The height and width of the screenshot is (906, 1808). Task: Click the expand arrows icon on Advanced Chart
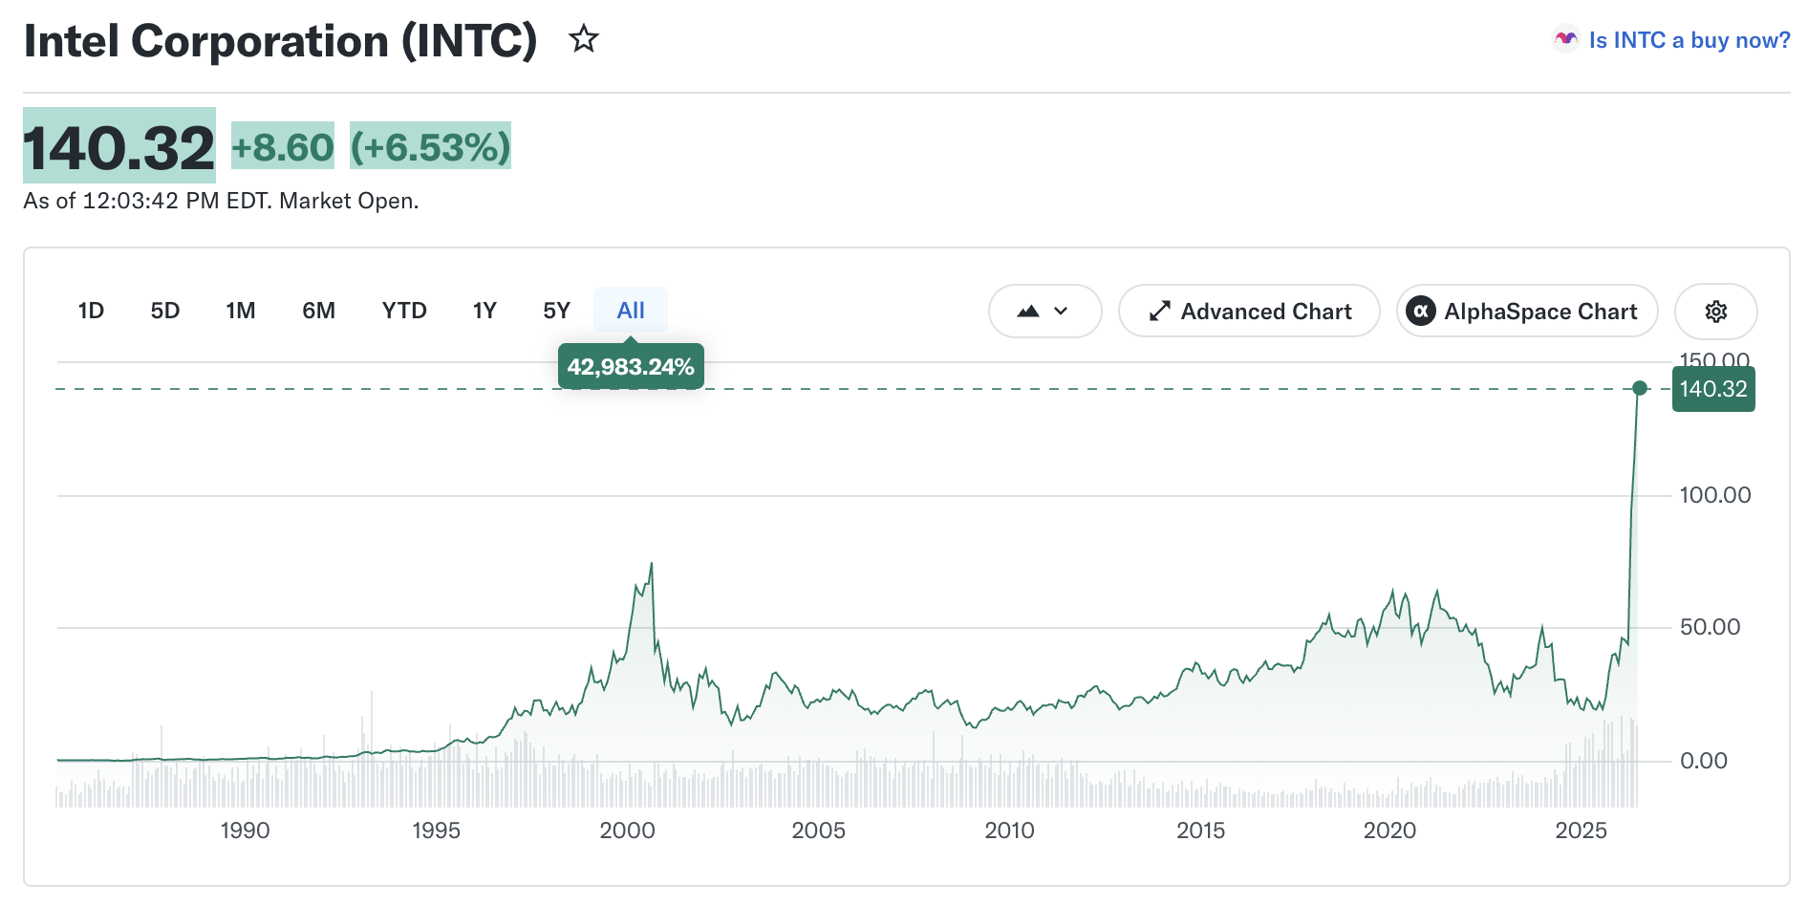click(x=1160, y=311)
